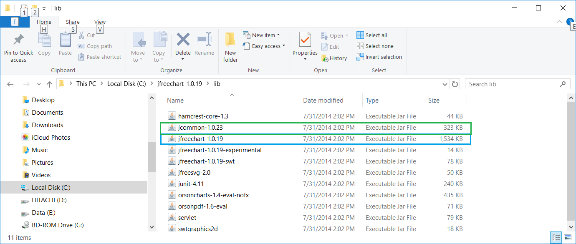Click the Rename icon
This screenshot has width=576, height=244.
coord(204,40)
